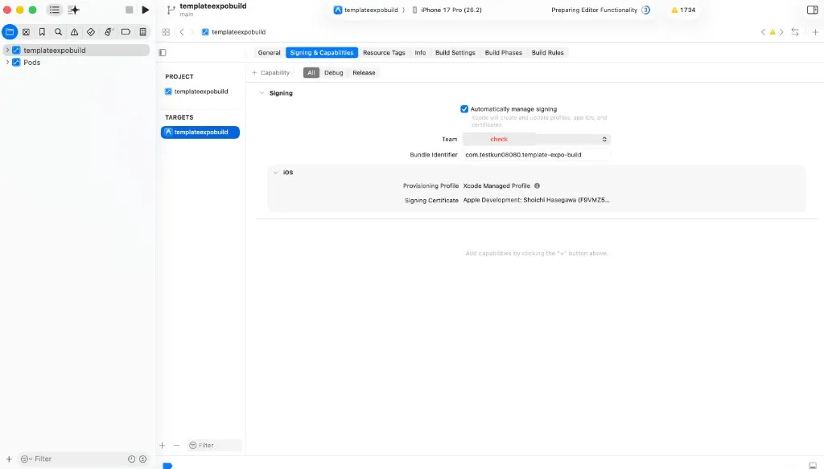824x469 pixels.
Task: Add a Capability with the plus button
Action: tap(270, 73)
